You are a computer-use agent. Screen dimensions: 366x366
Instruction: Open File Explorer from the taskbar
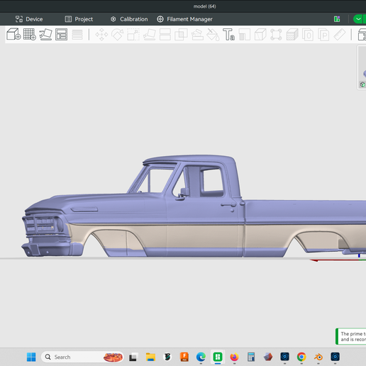coord(150,357)
